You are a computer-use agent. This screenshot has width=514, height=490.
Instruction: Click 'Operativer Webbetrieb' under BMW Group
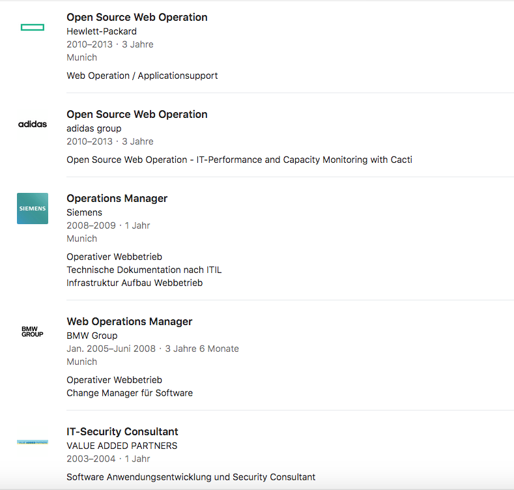[115, 381]
